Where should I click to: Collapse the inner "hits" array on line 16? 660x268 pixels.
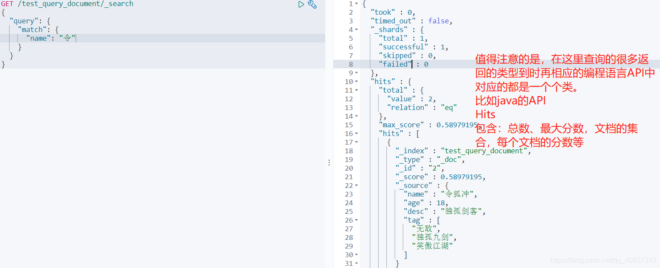point(356,133)
